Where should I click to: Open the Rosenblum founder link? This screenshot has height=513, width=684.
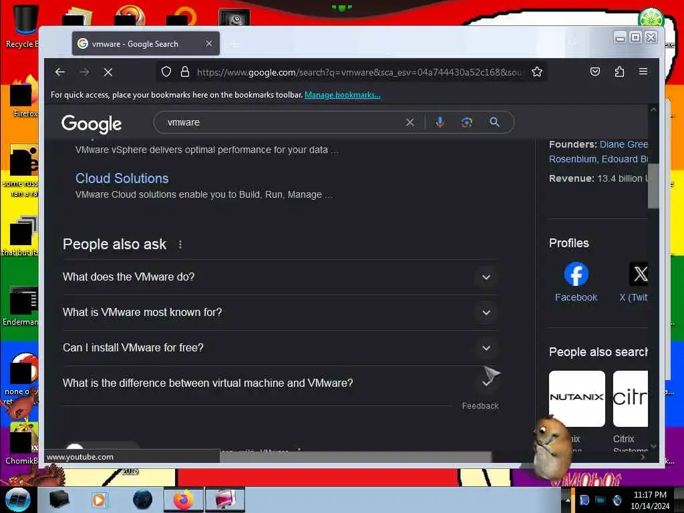point(572,159)
